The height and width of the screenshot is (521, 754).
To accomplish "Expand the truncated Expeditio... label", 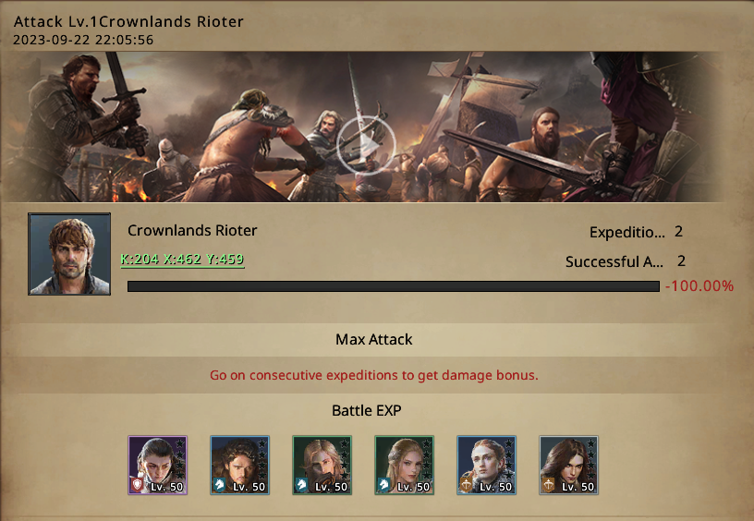I will [627, 232].
